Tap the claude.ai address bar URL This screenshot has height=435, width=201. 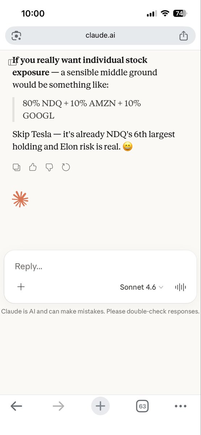(x=100, y=35)
